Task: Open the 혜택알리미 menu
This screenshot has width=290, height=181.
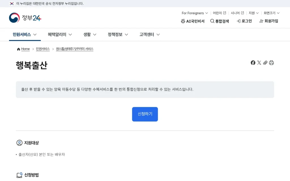Action: (60, 35)
